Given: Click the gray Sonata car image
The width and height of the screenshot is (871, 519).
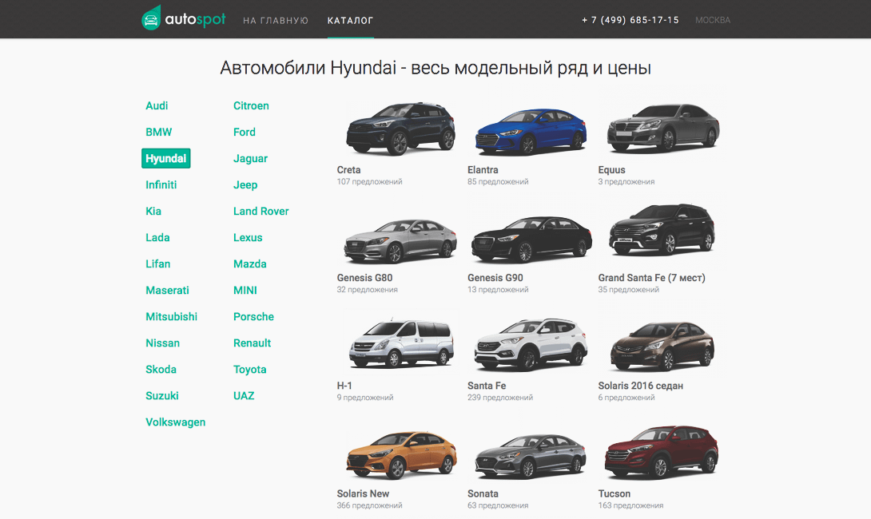Looking at the screenshot, I should (531, 456).
